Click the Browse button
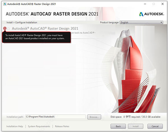The width and height of the screenshot is (168, 132). point(94,117)
